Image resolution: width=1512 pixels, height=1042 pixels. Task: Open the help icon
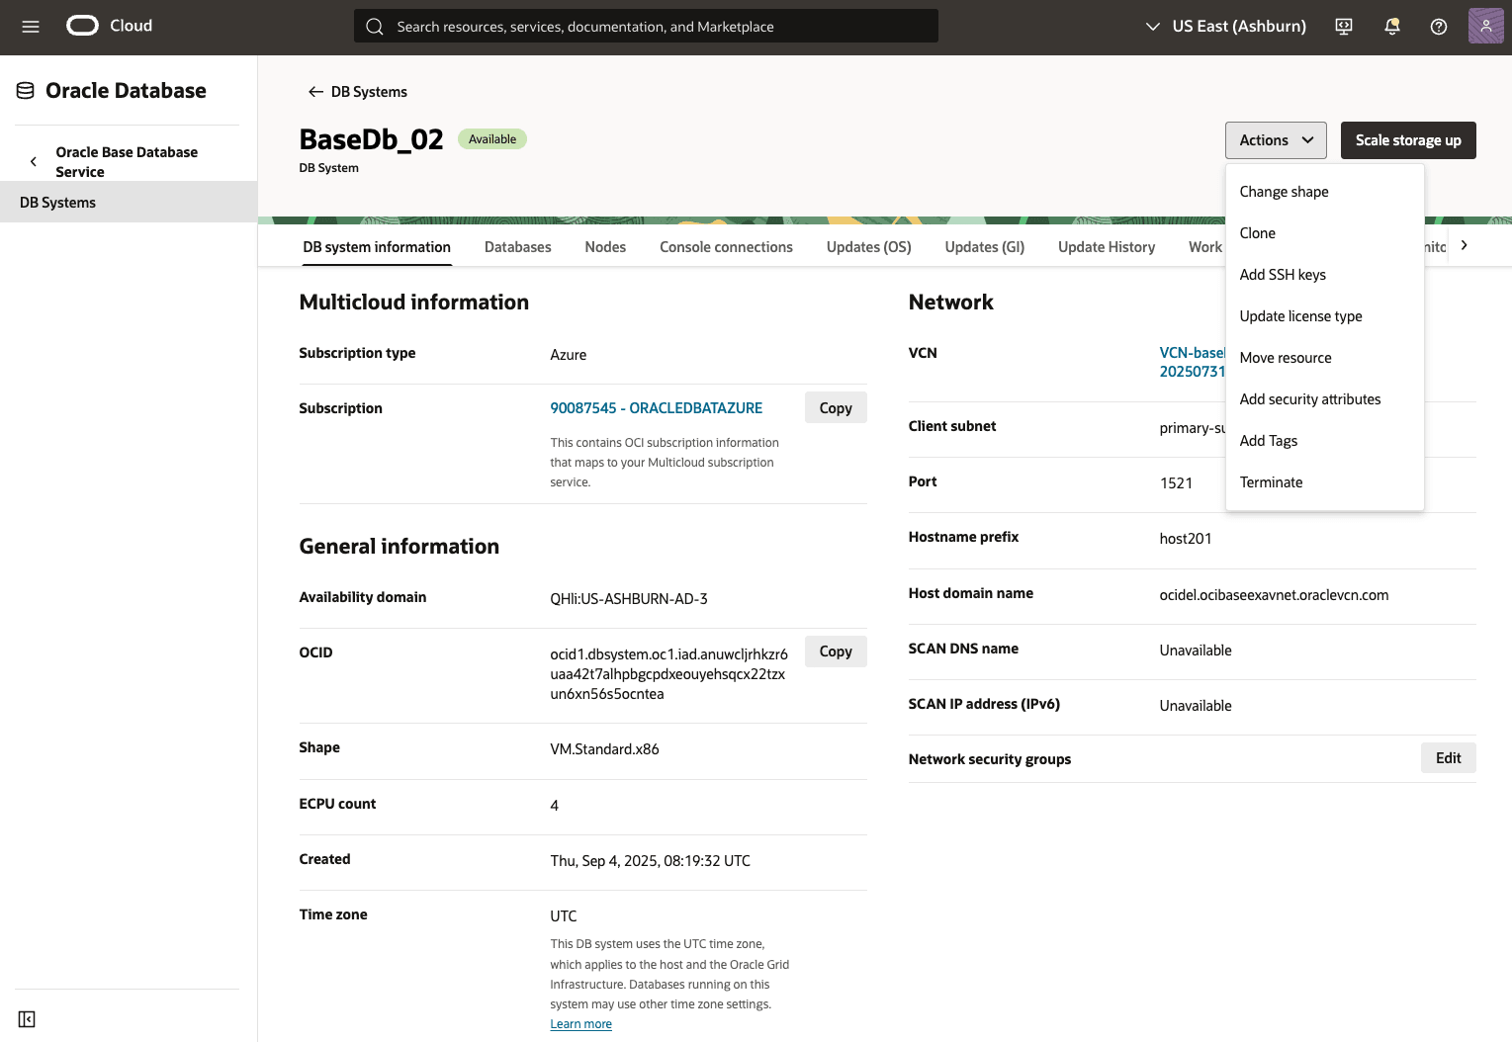pos(1439,27)
